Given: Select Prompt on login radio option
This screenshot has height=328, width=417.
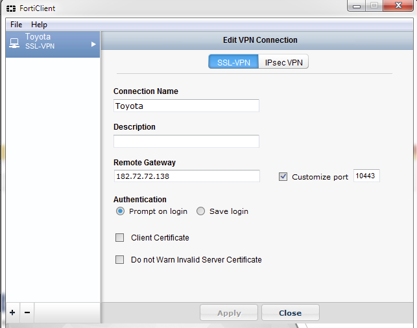Looking at the screenshot, I should [120, 211].
